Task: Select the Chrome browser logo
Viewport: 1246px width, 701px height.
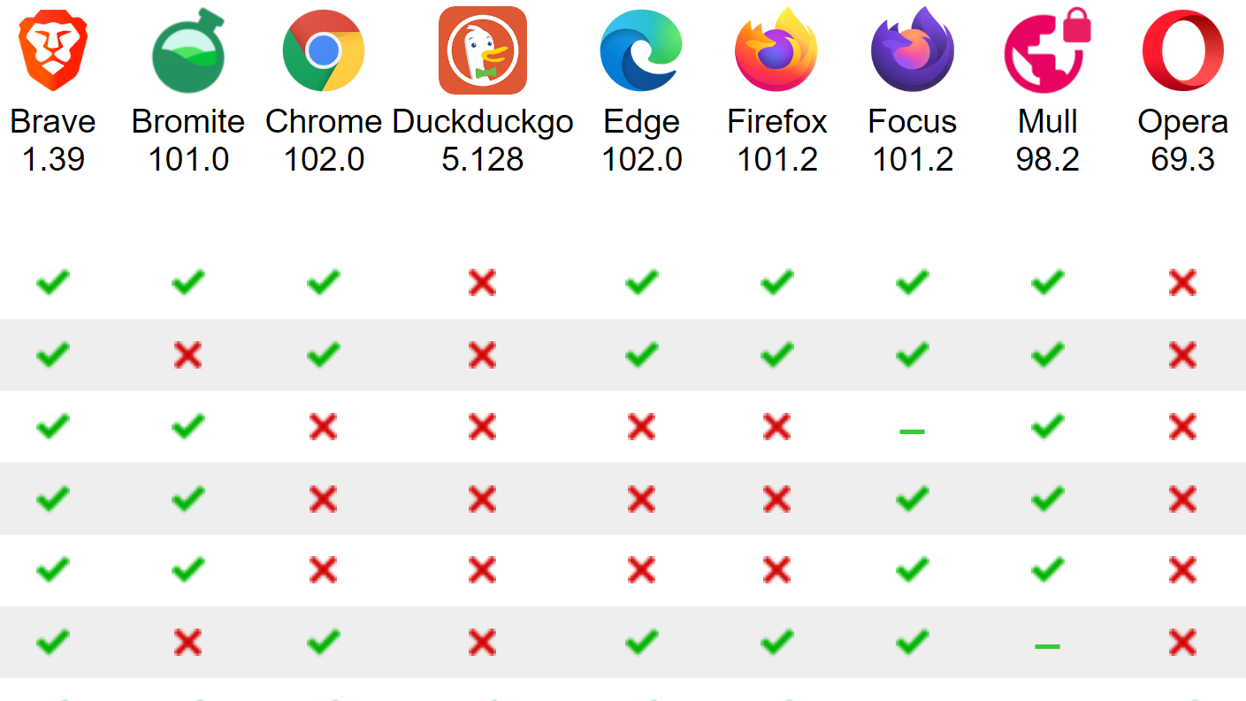Action: [324, 50]
